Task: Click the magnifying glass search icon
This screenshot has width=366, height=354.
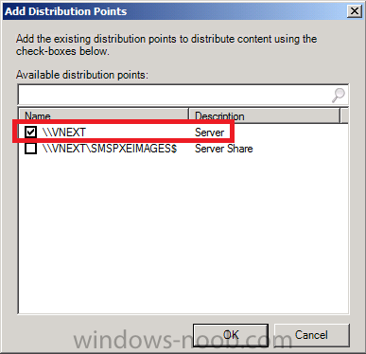Action: 339,95
